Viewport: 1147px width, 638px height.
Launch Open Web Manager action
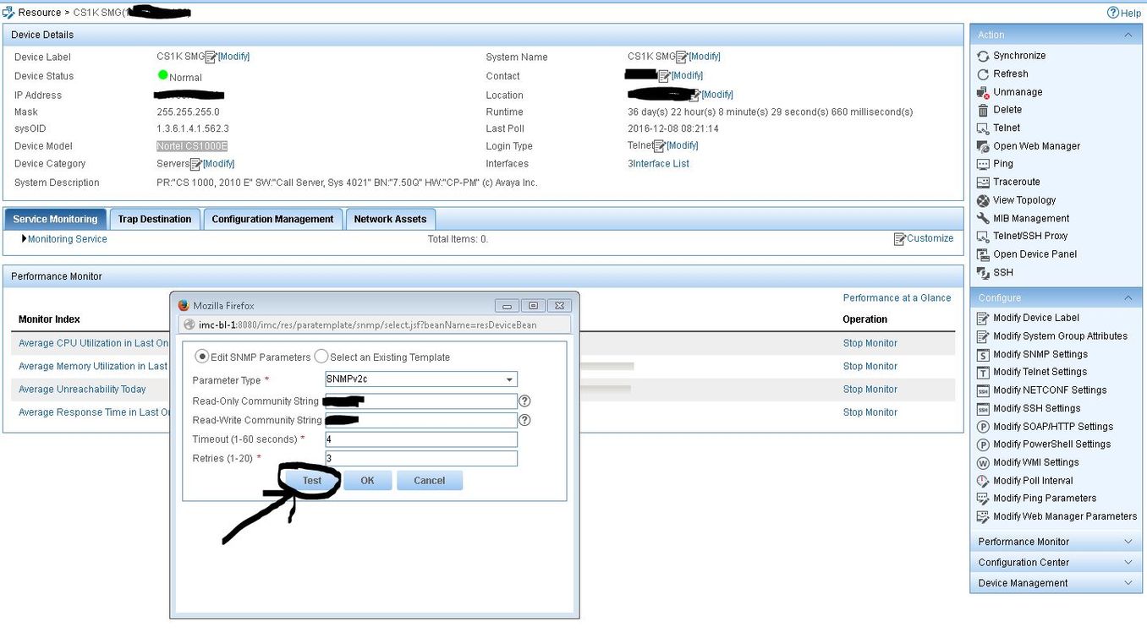click(x=1036, y=146)
